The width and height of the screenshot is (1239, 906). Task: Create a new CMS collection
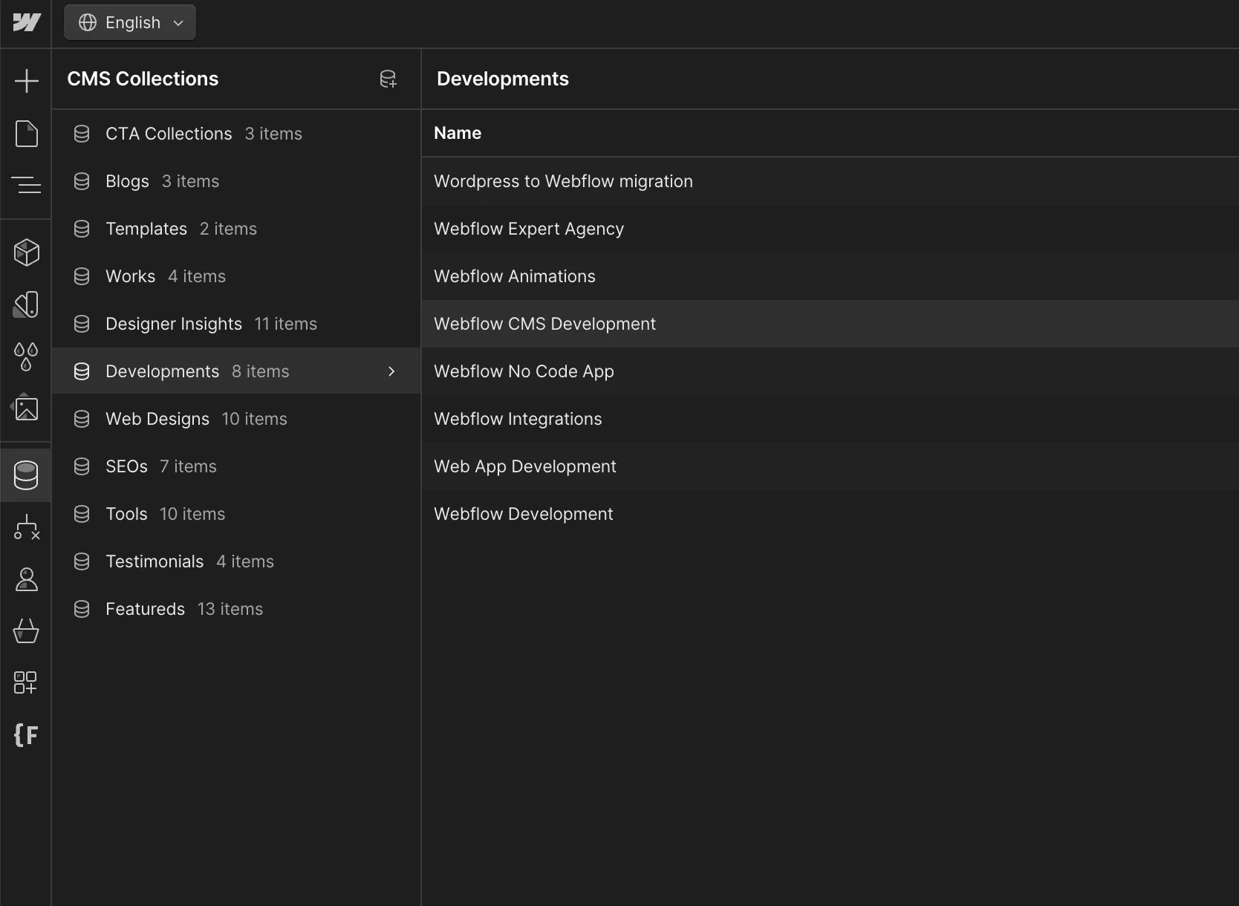(x=388, y=79)
